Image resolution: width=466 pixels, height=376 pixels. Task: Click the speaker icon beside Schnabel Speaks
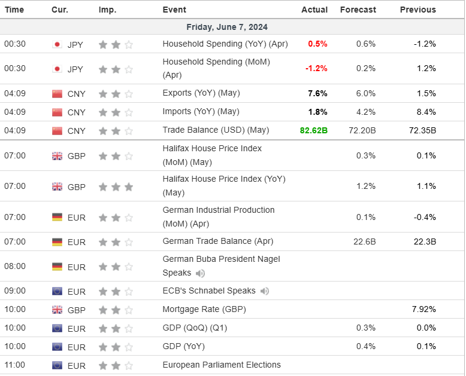tap(265, 291)
